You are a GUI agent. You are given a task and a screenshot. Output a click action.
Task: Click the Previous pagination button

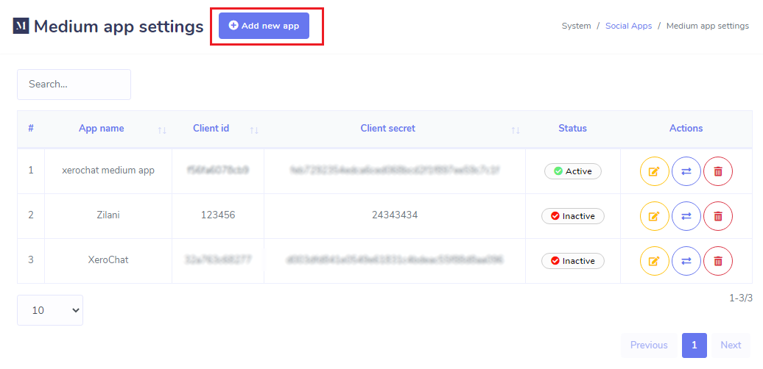[x=649, y=345]
